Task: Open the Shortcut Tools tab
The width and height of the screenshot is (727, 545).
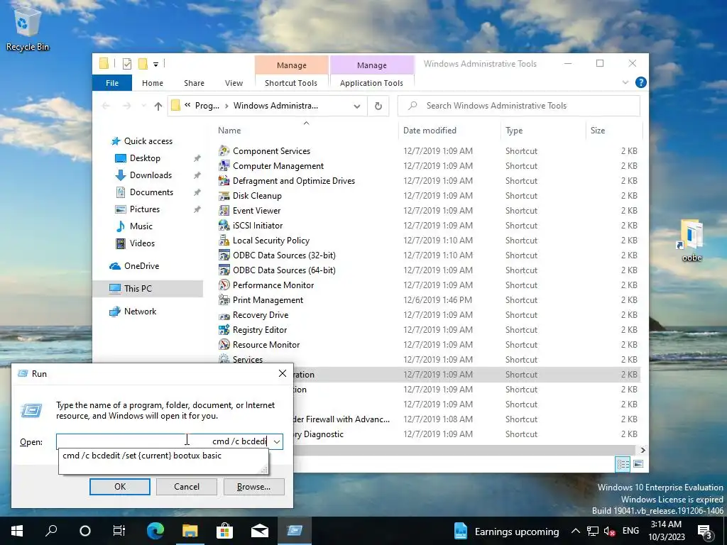Action: [x=291, y=83]
